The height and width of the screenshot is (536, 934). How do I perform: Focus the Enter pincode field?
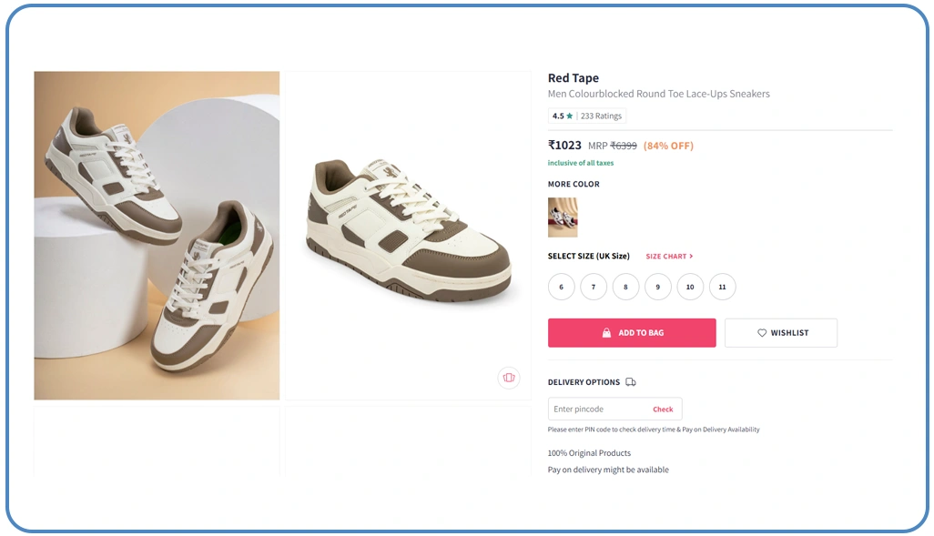[597, 410]
